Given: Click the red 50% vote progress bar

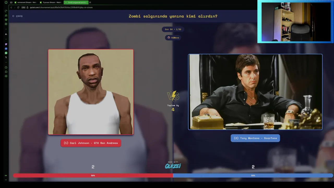Looking at the screenshot, I should click(x=93, y=175).
